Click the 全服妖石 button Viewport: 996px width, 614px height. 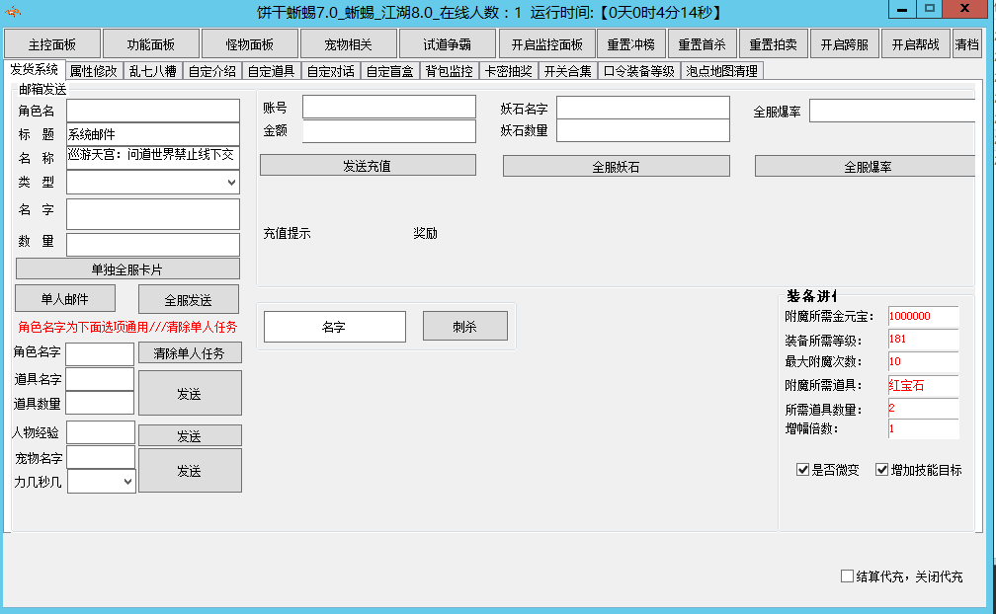coord(616,167)
